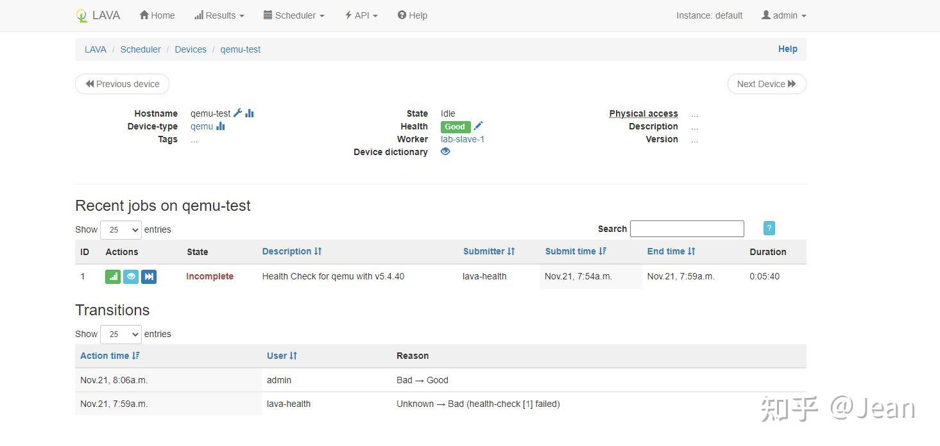
Task: Expand the admin user menu
Action: pyautogui.click(x=783, y=15)
